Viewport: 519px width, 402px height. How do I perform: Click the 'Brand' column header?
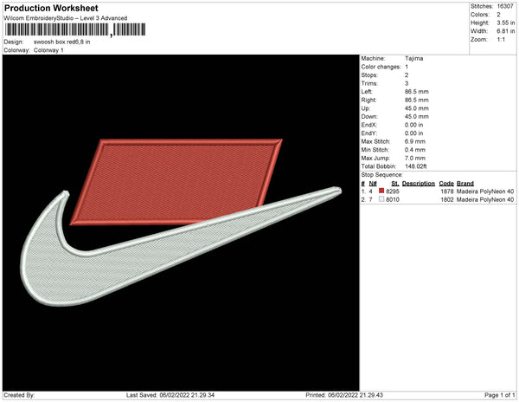[x=465, y=184]
